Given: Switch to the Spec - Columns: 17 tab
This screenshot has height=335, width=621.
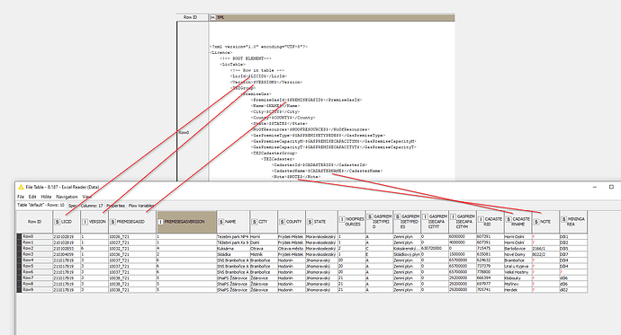Looking at the screenshot, I should tap(85, 206).
